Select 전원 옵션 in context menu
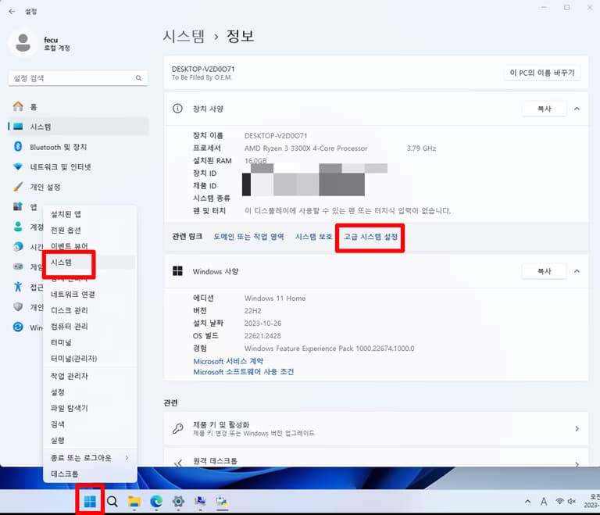The height and width of the screenshot is (515, 600). click(x=91, y=230)
